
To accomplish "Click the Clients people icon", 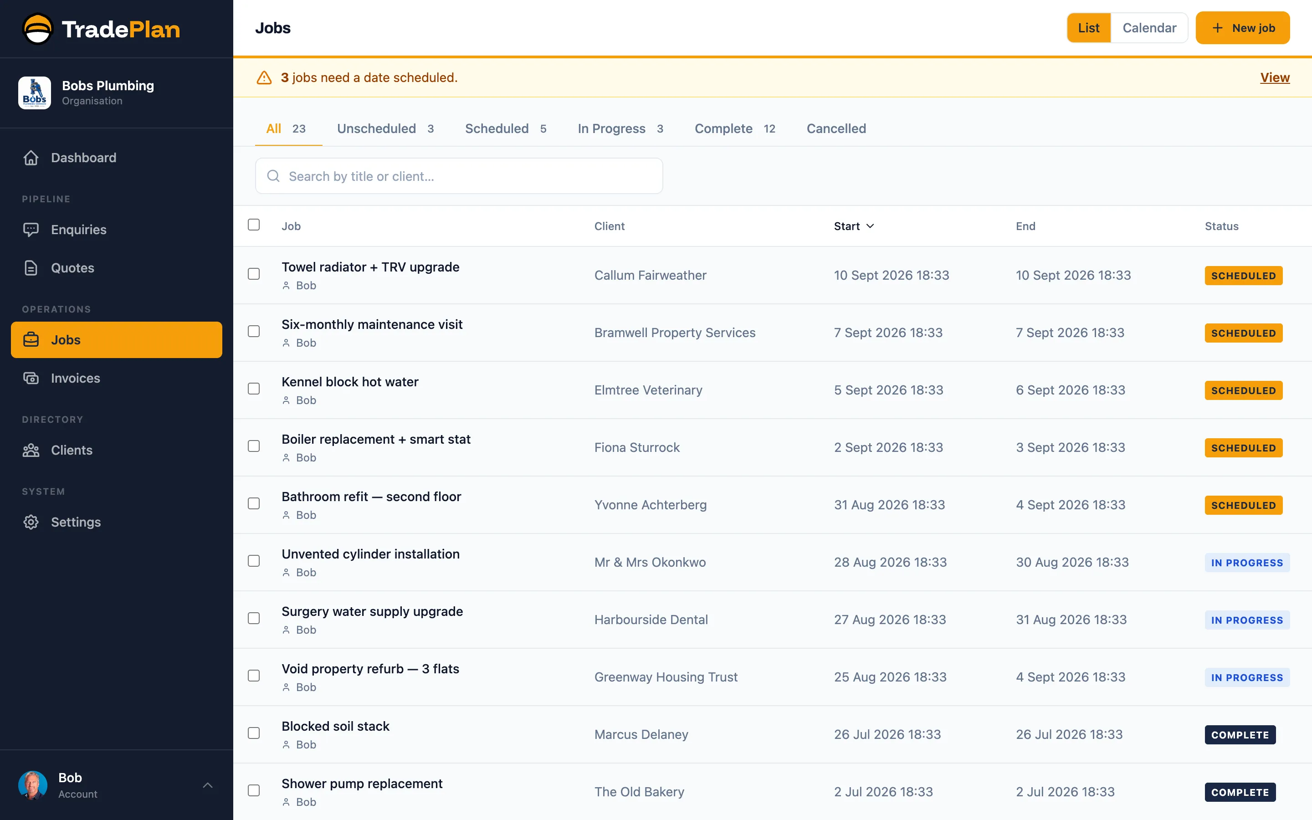I will point(31,450).
